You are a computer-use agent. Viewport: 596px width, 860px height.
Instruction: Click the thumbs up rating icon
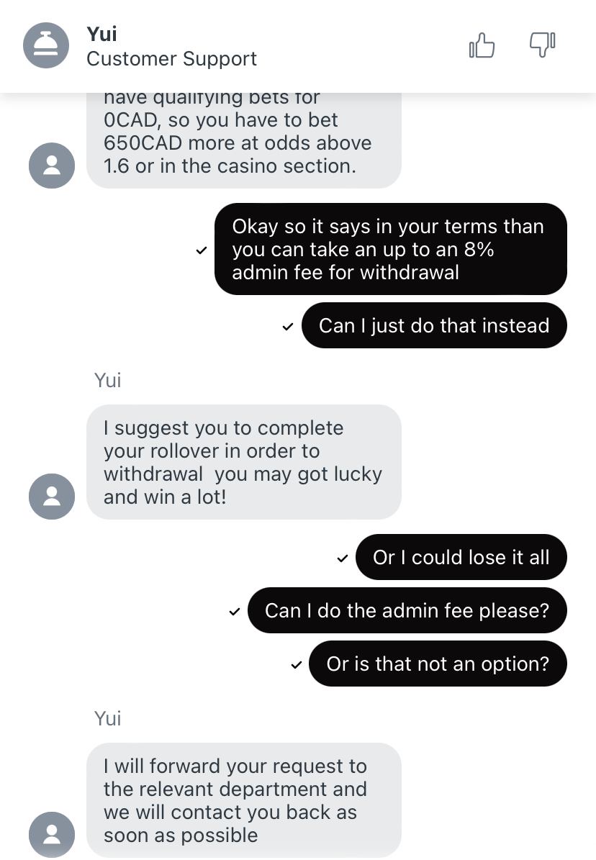tap(482, 45)
